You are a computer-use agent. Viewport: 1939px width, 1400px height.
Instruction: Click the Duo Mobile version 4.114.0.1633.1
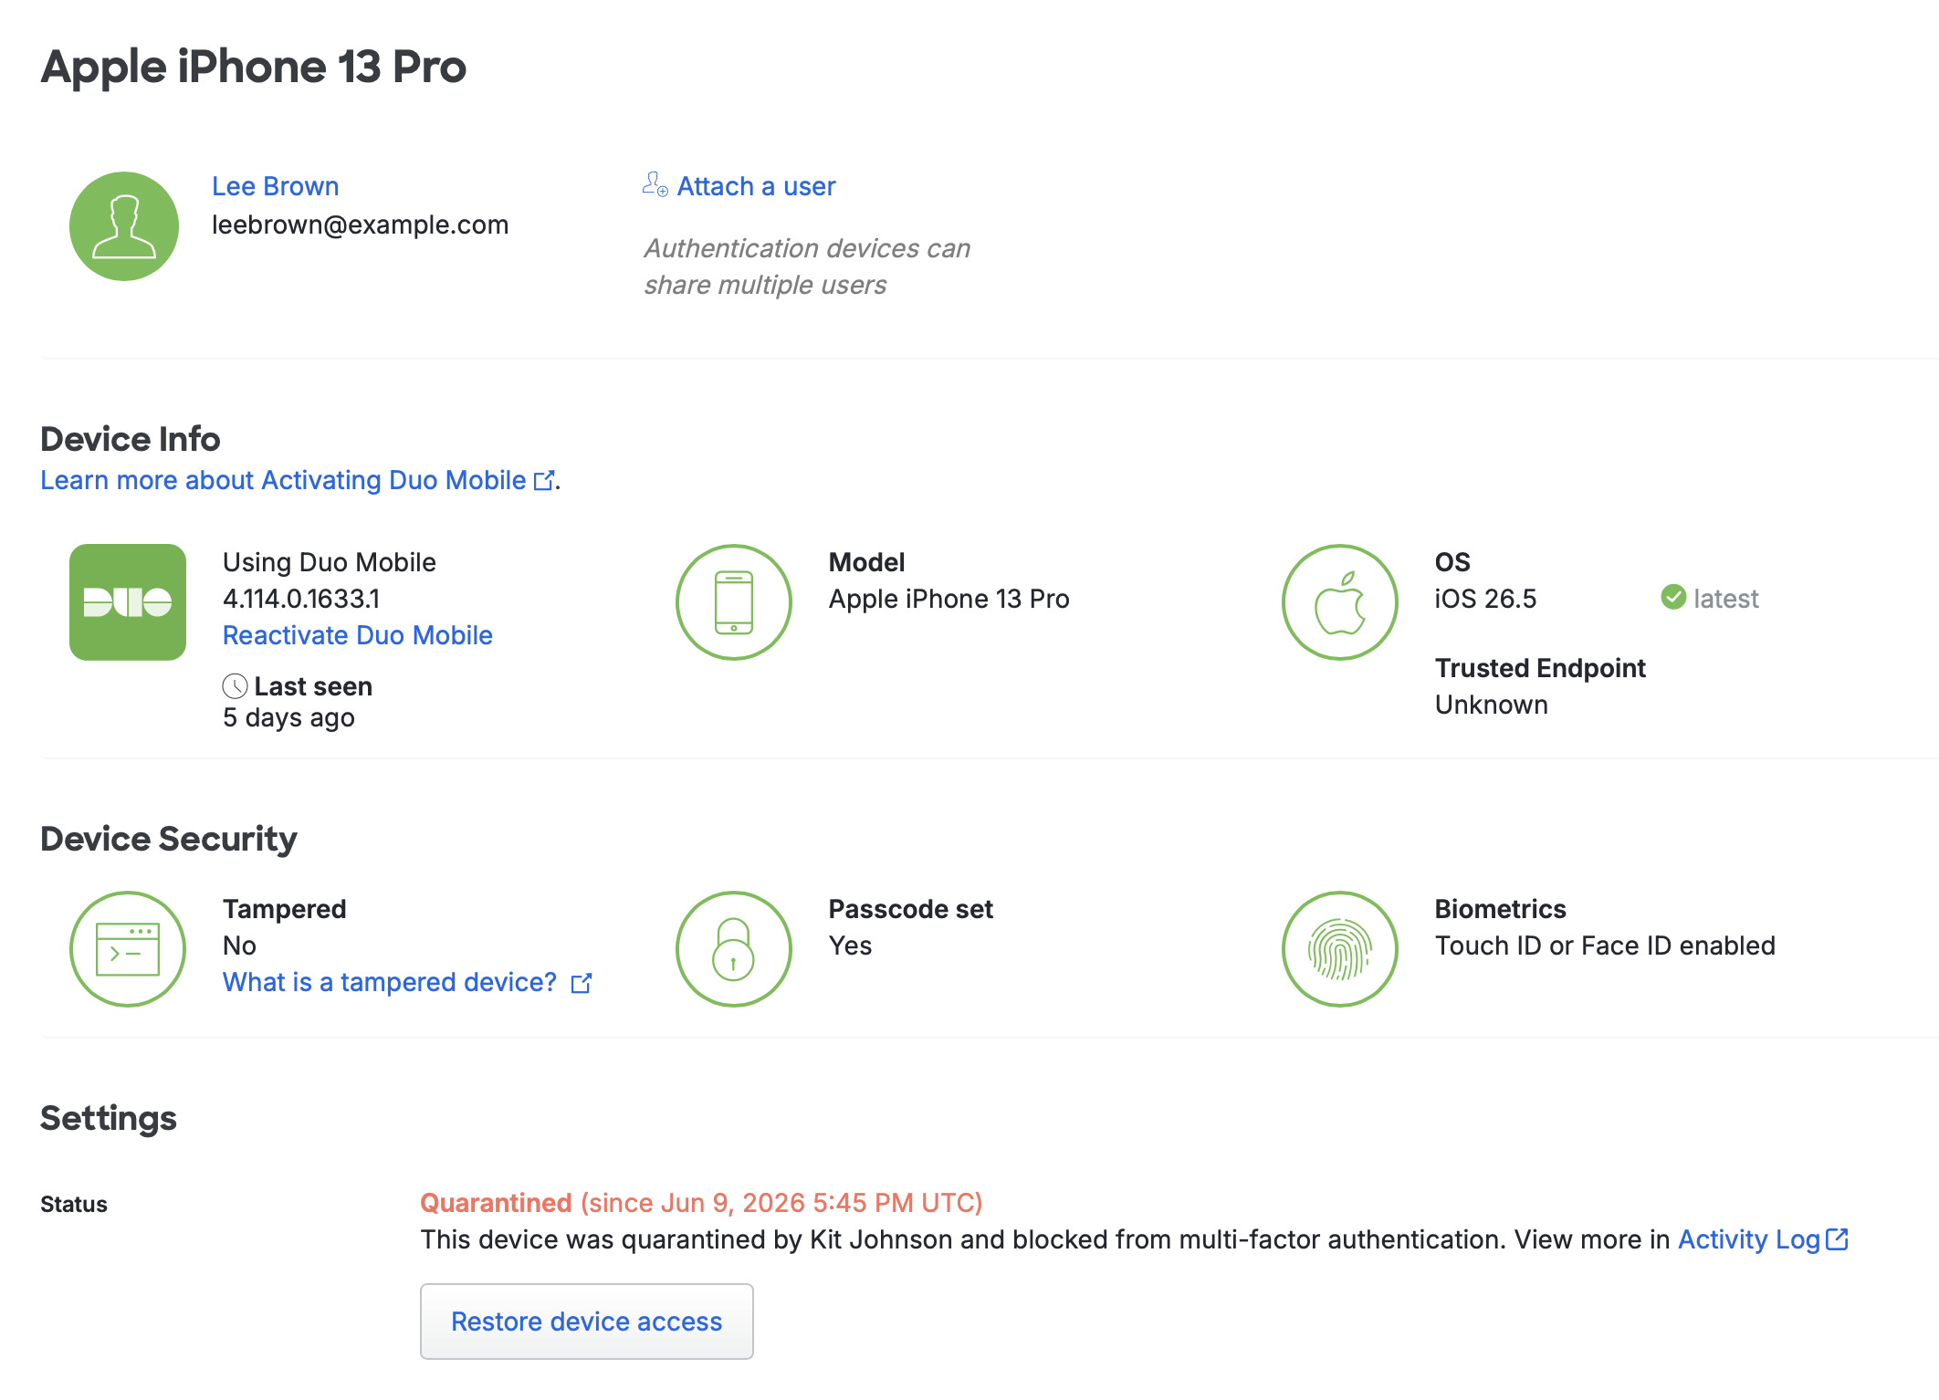pyautogui.click(x=301, y=599)
